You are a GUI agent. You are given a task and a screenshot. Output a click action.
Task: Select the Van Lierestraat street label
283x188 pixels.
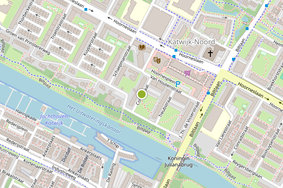pyautogui.click(x=223, y=133)
